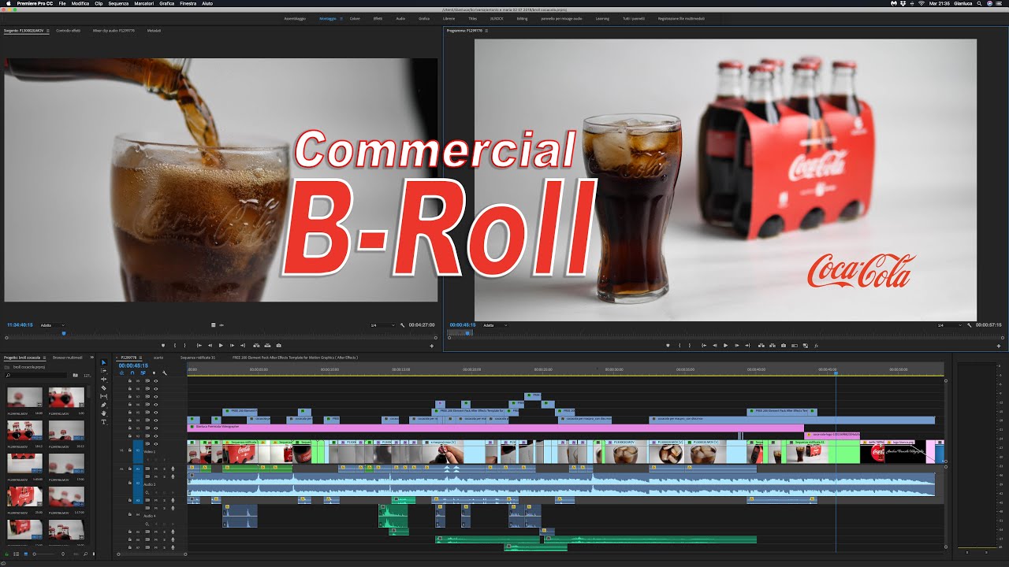Open Controllo effetti panel tab
This screenshot has width=1009, height=567.
click(x=68, y=31)
